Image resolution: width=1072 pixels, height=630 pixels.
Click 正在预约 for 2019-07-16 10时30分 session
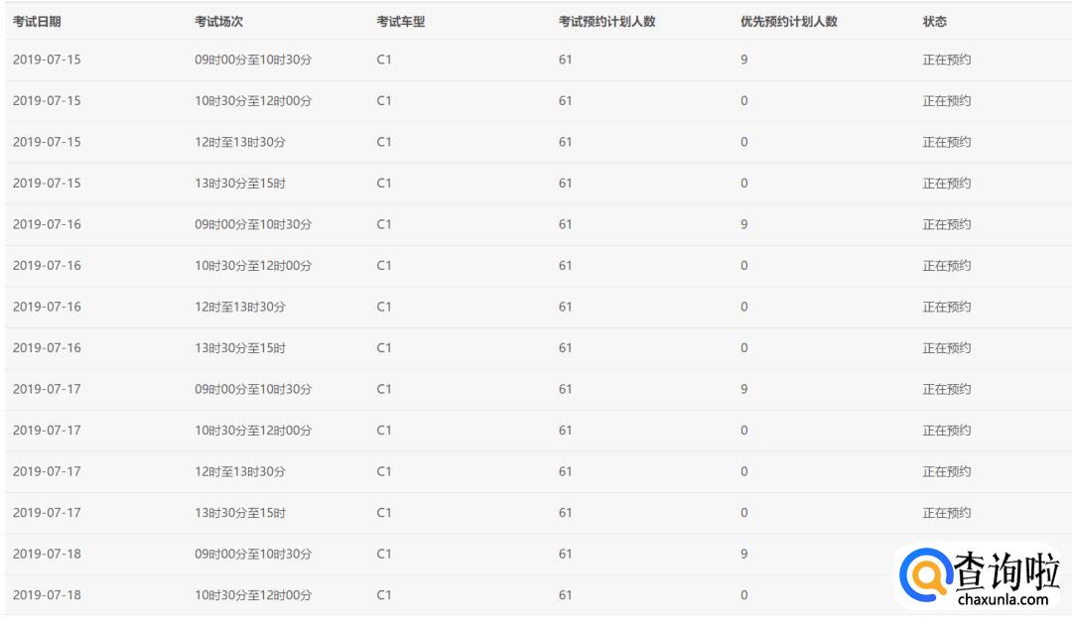pos(946,266)
